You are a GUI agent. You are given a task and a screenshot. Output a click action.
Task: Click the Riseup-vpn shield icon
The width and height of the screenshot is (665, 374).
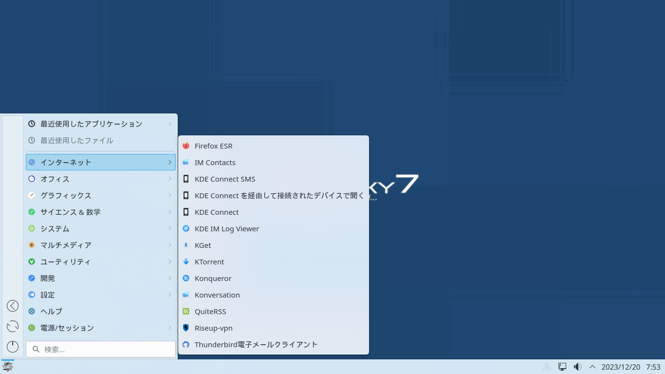coord(186,328)
